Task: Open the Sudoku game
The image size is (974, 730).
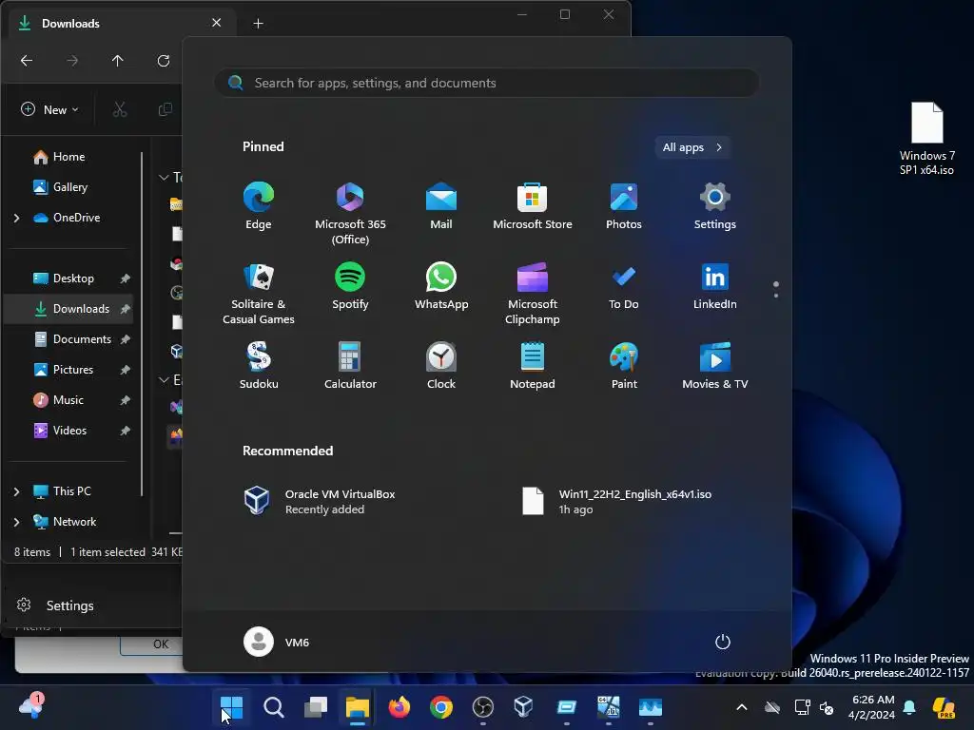Action: (259, 366)
